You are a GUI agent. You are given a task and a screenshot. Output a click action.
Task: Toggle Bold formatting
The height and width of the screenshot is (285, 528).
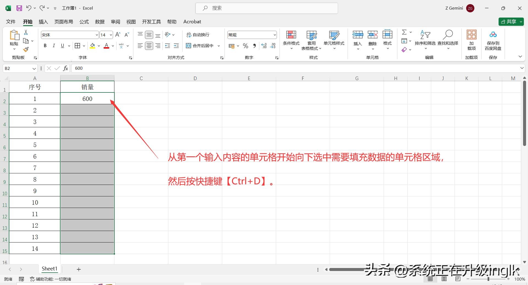point(45,46)
